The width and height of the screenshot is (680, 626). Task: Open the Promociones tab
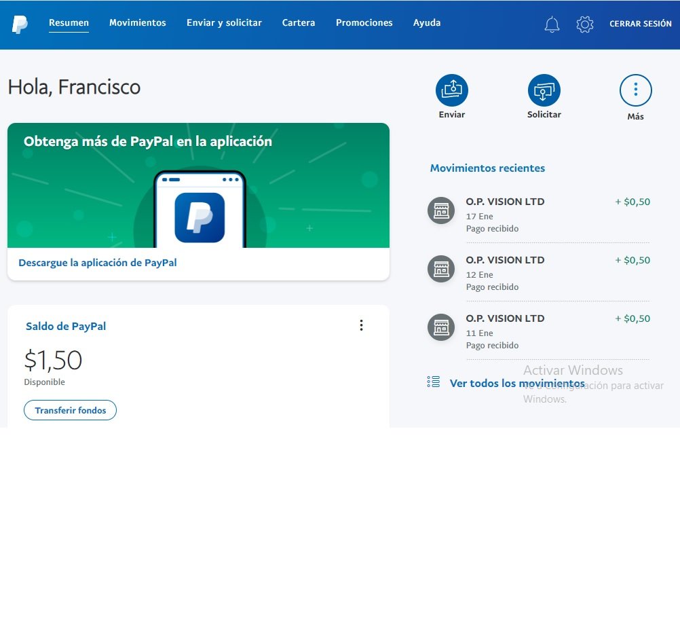(x=364, y=23)
